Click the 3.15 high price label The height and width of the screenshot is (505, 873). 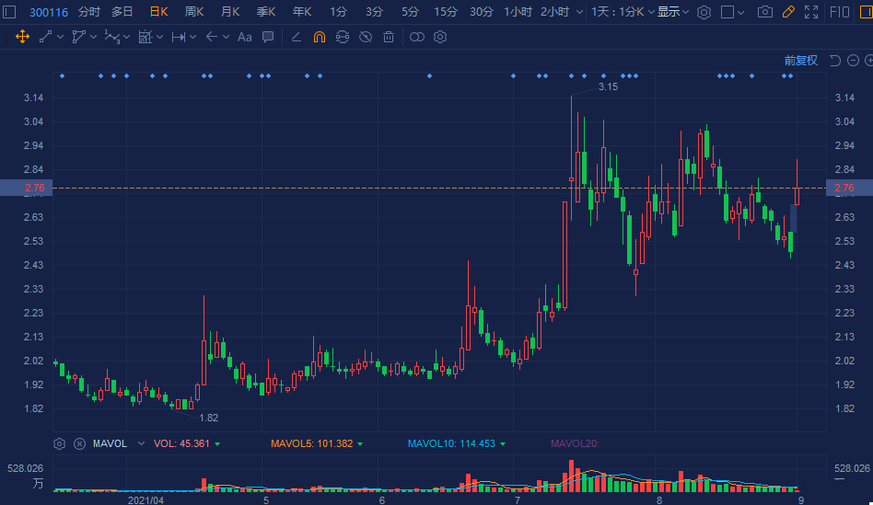point(608,86)
